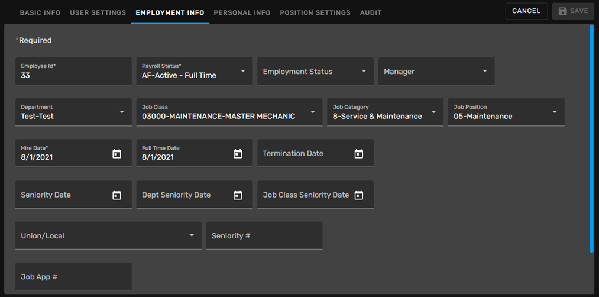
Task: Open the Employment Status dropdown
Action: 316,71
